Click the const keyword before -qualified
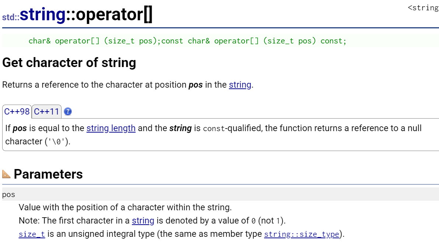 pos(214,129)
